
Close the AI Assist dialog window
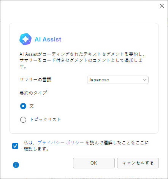162,6
